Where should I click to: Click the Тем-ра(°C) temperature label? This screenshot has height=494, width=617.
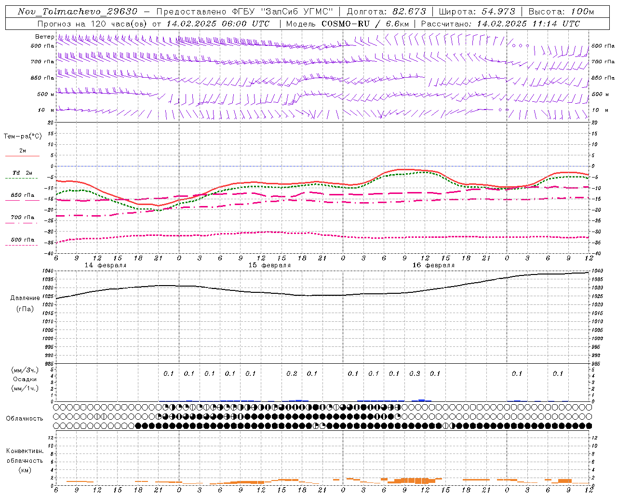click(23, 137)
